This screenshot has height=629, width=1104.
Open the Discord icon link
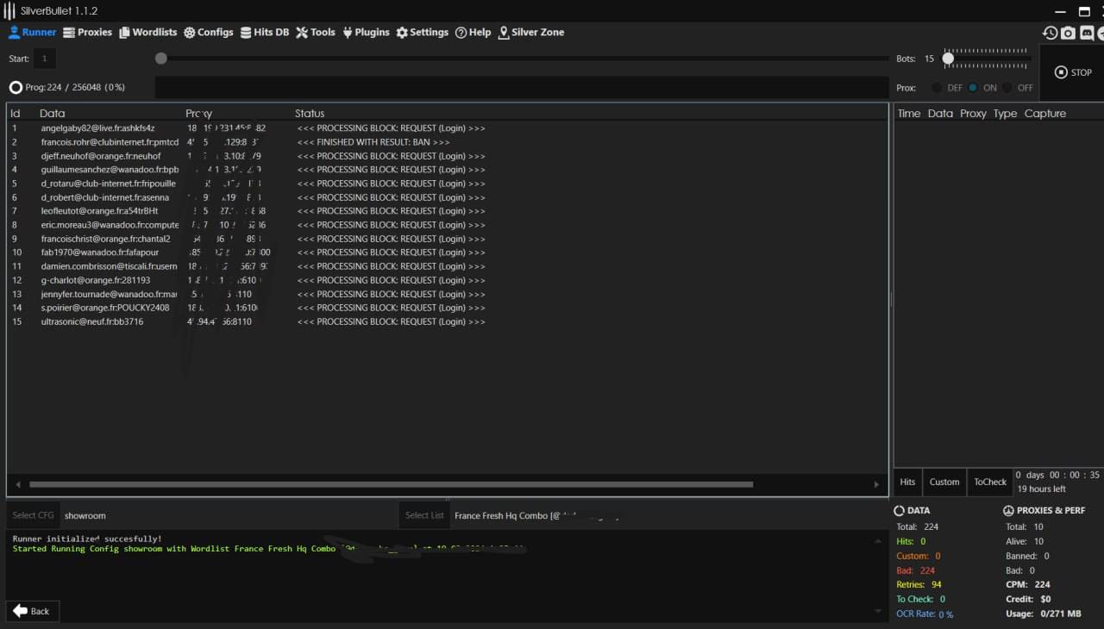[x=1087, y=33]
